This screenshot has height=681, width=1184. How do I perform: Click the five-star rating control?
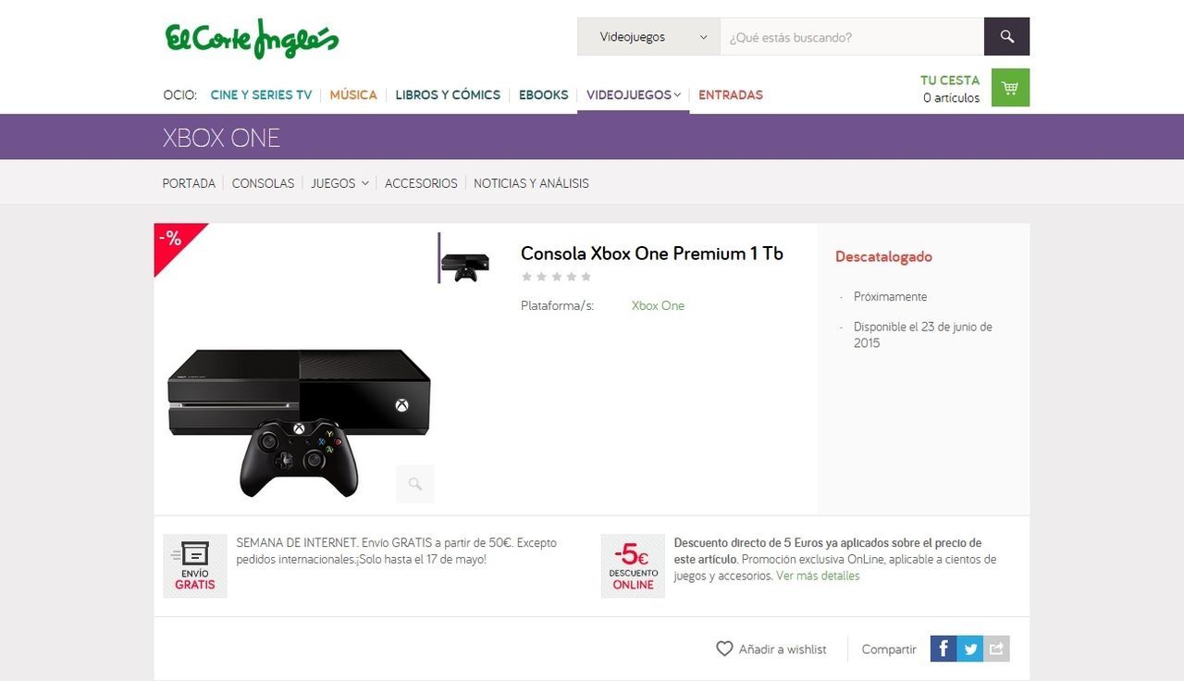coord(556,277)
